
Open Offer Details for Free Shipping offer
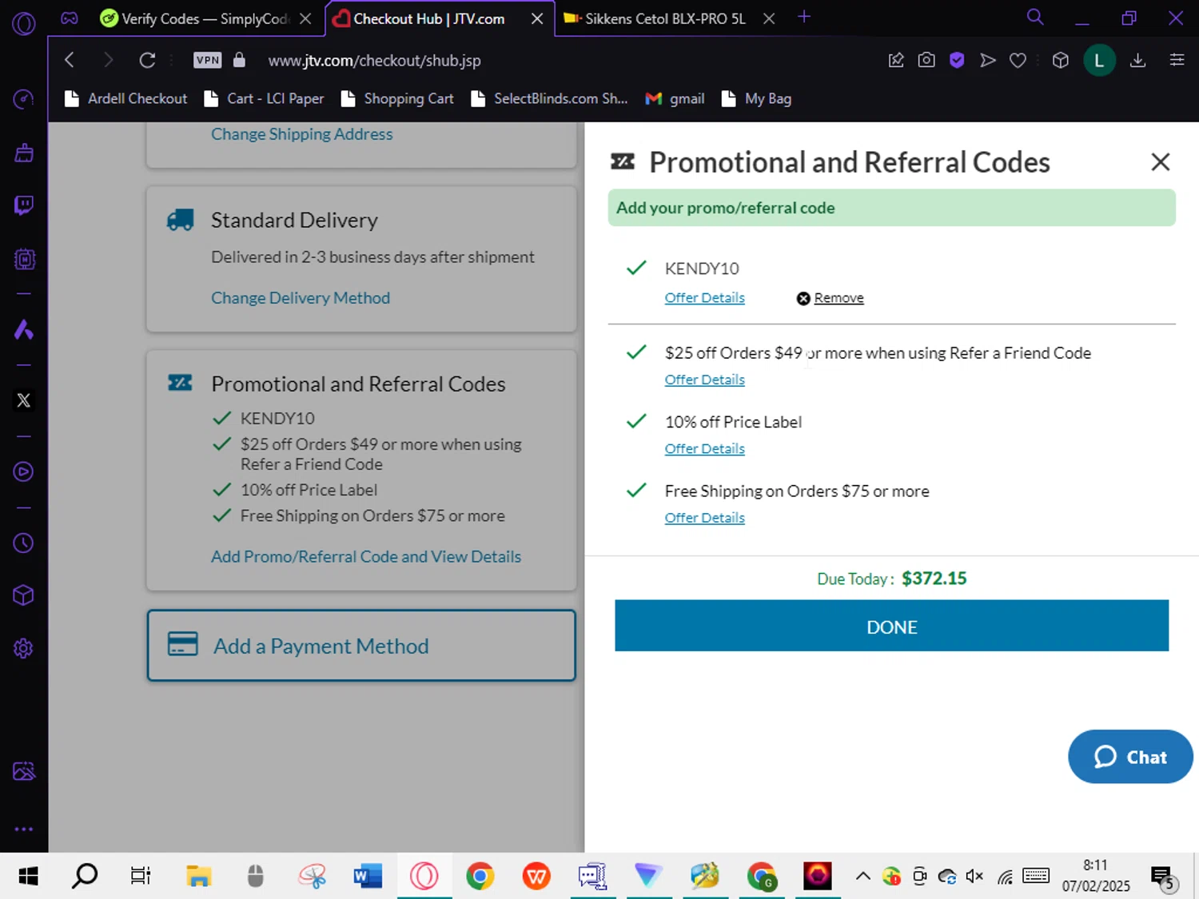(704, 518)
